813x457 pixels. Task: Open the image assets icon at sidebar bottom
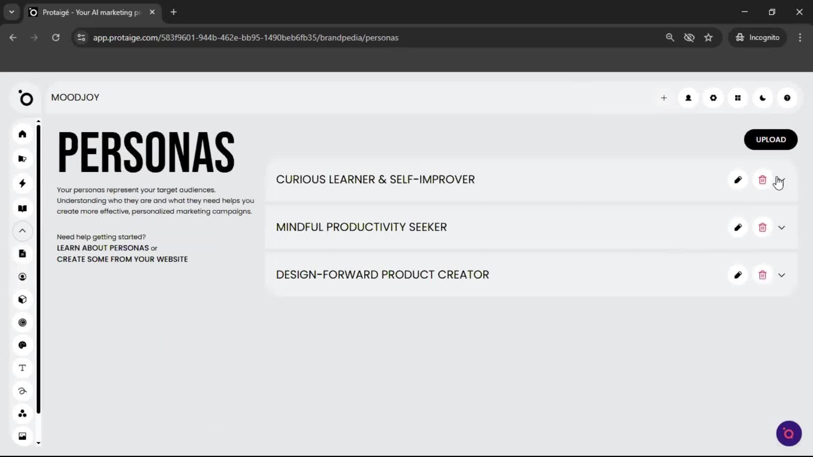22,436
